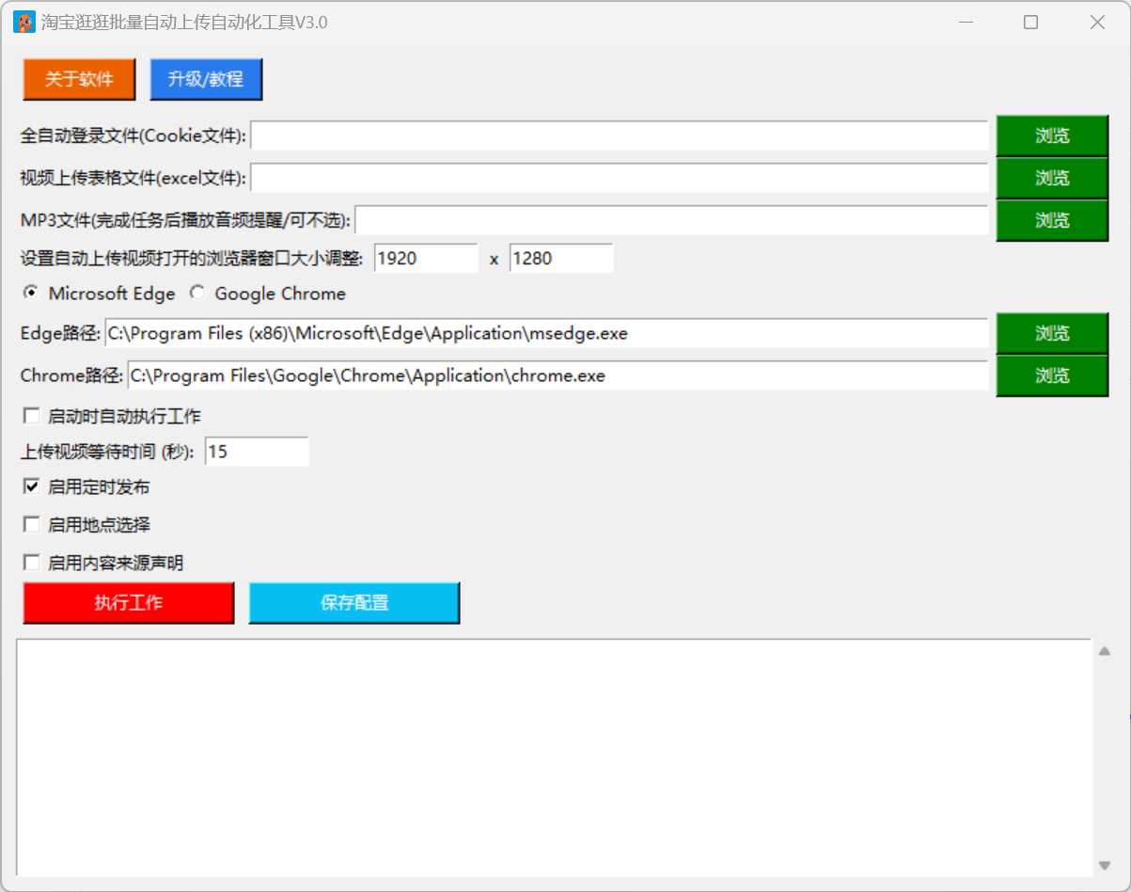This screenshot has height=892, width=1131.
Task: Maximize the 淘宝逛逛 tool window
Action: pos(1030,23)
